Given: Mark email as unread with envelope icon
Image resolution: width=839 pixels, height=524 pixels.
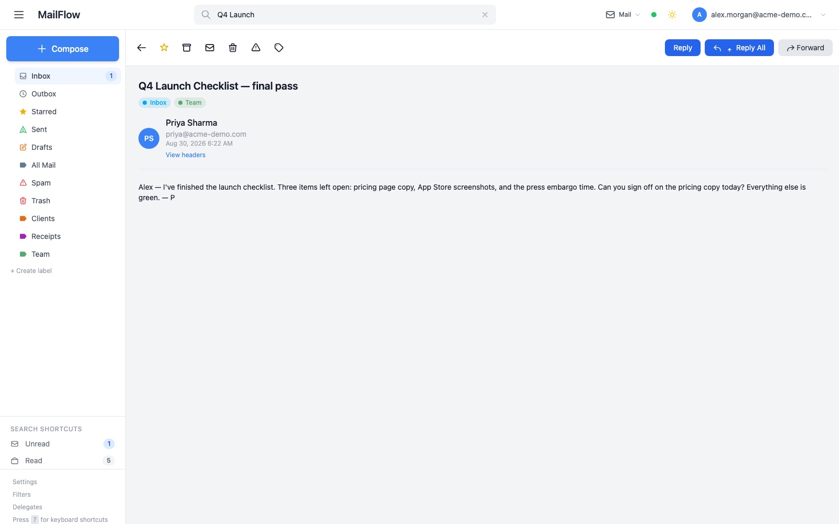Looking at the screenshot, I should point(210,48).
